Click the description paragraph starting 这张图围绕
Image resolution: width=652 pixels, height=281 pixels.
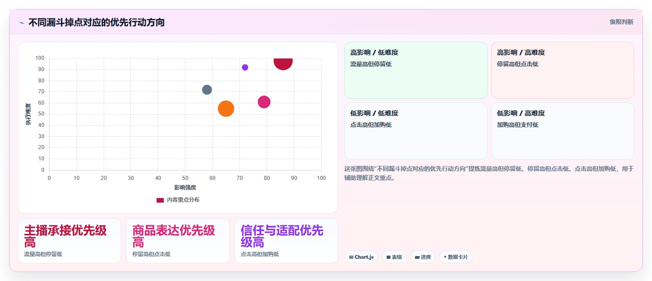tap(489, 173)
